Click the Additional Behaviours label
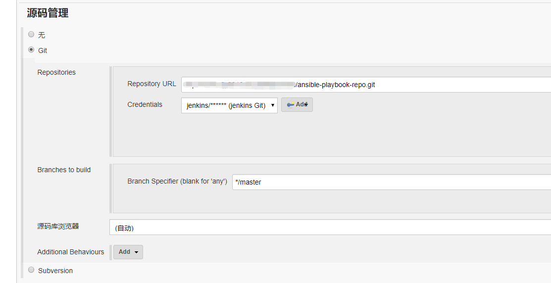551x283 pixels. coord(71,252)
